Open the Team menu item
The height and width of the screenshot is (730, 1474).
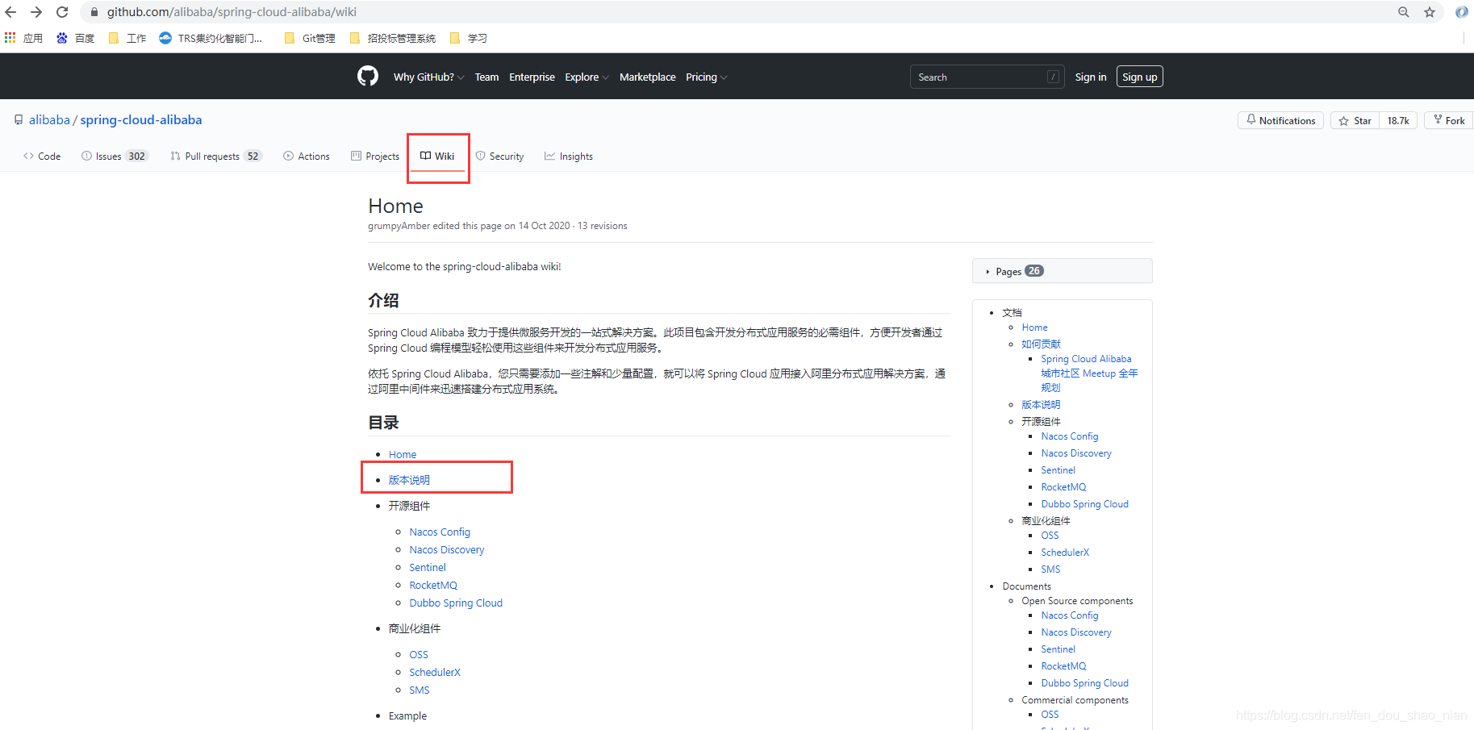click(x=486, y=77)
